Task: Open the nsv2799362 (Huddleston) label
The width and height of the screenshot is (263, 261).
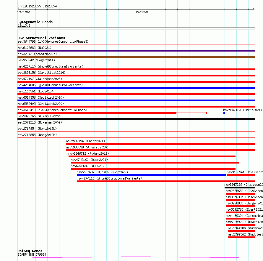Action: 245,234
